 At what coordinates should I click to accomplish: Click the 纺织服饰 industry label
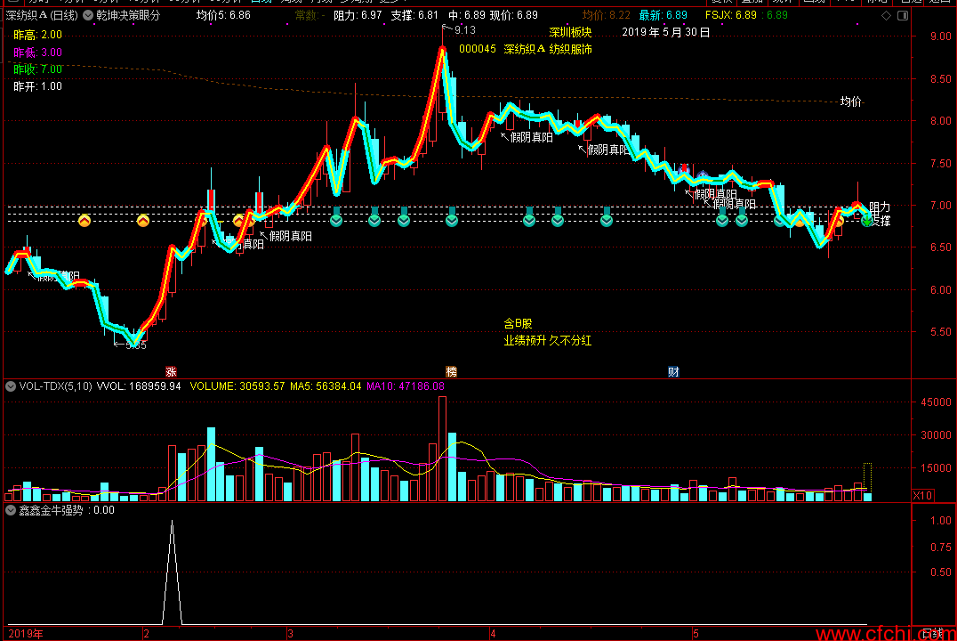[x=570, y=49]
